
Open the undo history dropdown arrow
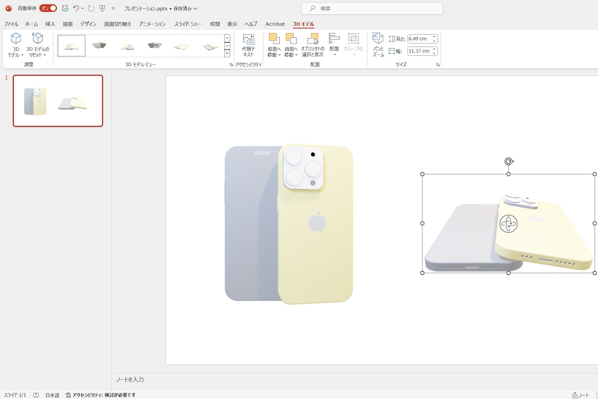click(82, 8)
